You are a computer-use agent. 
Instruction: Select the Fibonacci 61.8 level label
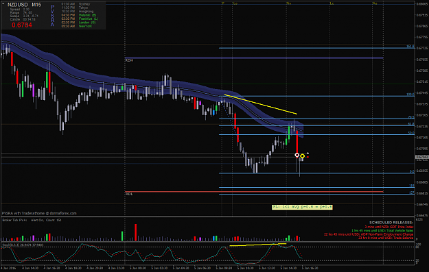coord(411,124)
